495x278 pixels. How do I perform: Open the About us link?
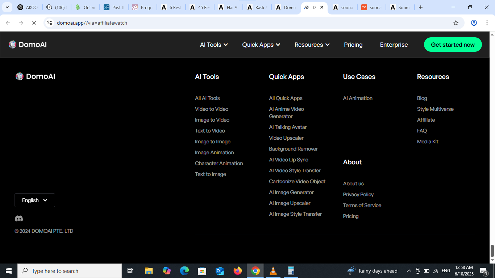coord(353,184)
